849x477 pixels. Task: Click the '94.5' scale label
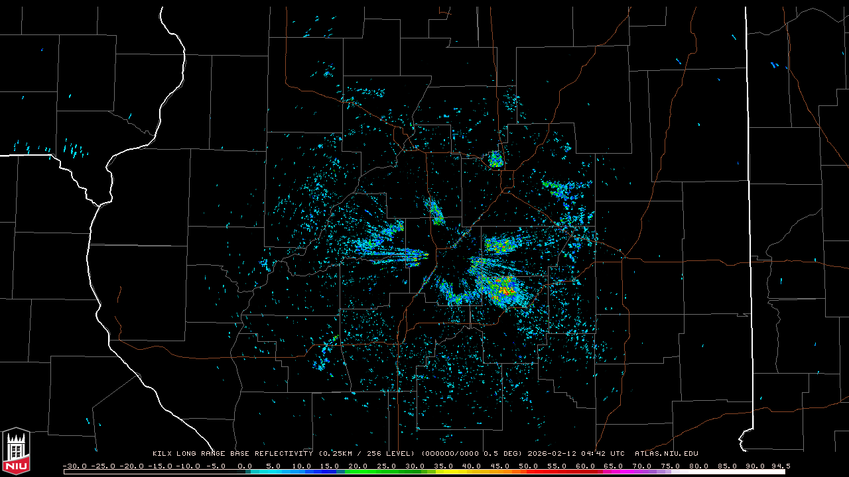[781, 466]
